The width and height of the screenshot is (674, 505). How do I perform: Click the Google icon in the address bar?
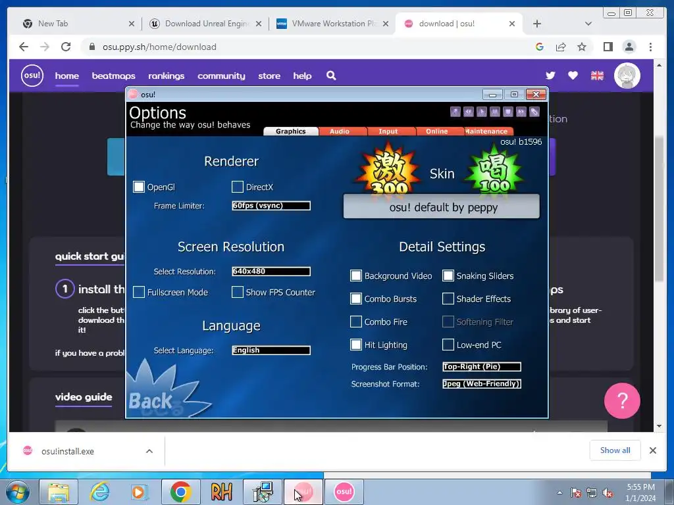click(540, 47)
